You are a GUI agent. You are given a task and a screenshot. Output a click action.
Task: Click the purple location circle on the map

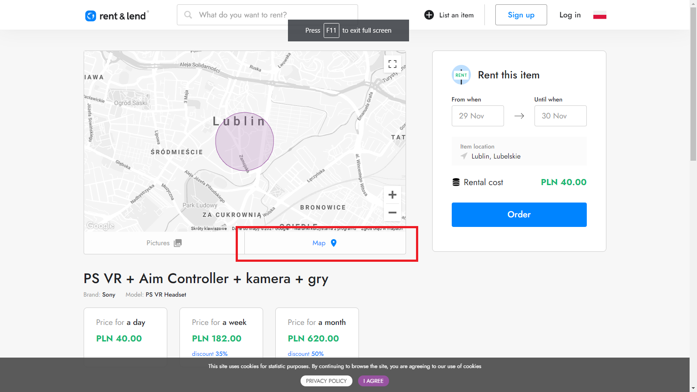click(244, 142)
